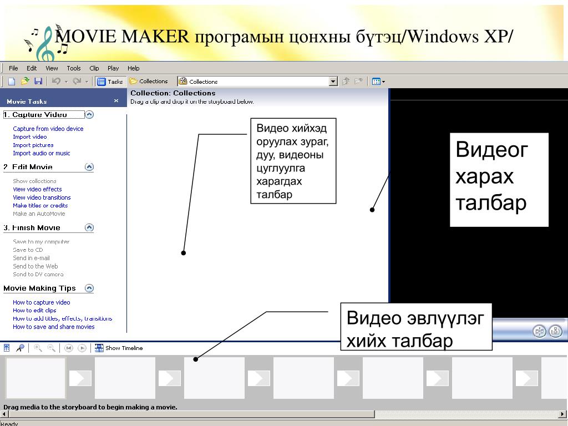This screenshot has height=426, width=568.
Task: Open the Help menu
Action: 133,68
